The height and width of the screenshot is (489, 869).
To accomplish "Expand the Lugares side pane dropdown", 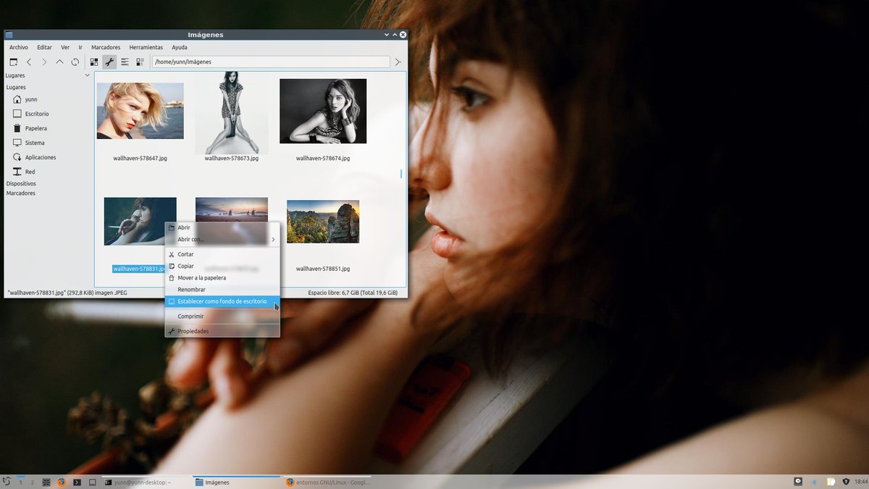I will click(x=87, y=75).
